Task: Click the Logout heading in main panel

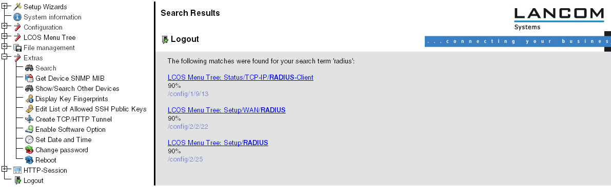Action: coord(185,39)
